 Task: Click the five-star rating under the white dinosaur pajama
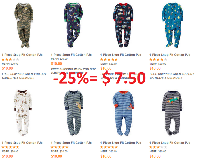10,147
